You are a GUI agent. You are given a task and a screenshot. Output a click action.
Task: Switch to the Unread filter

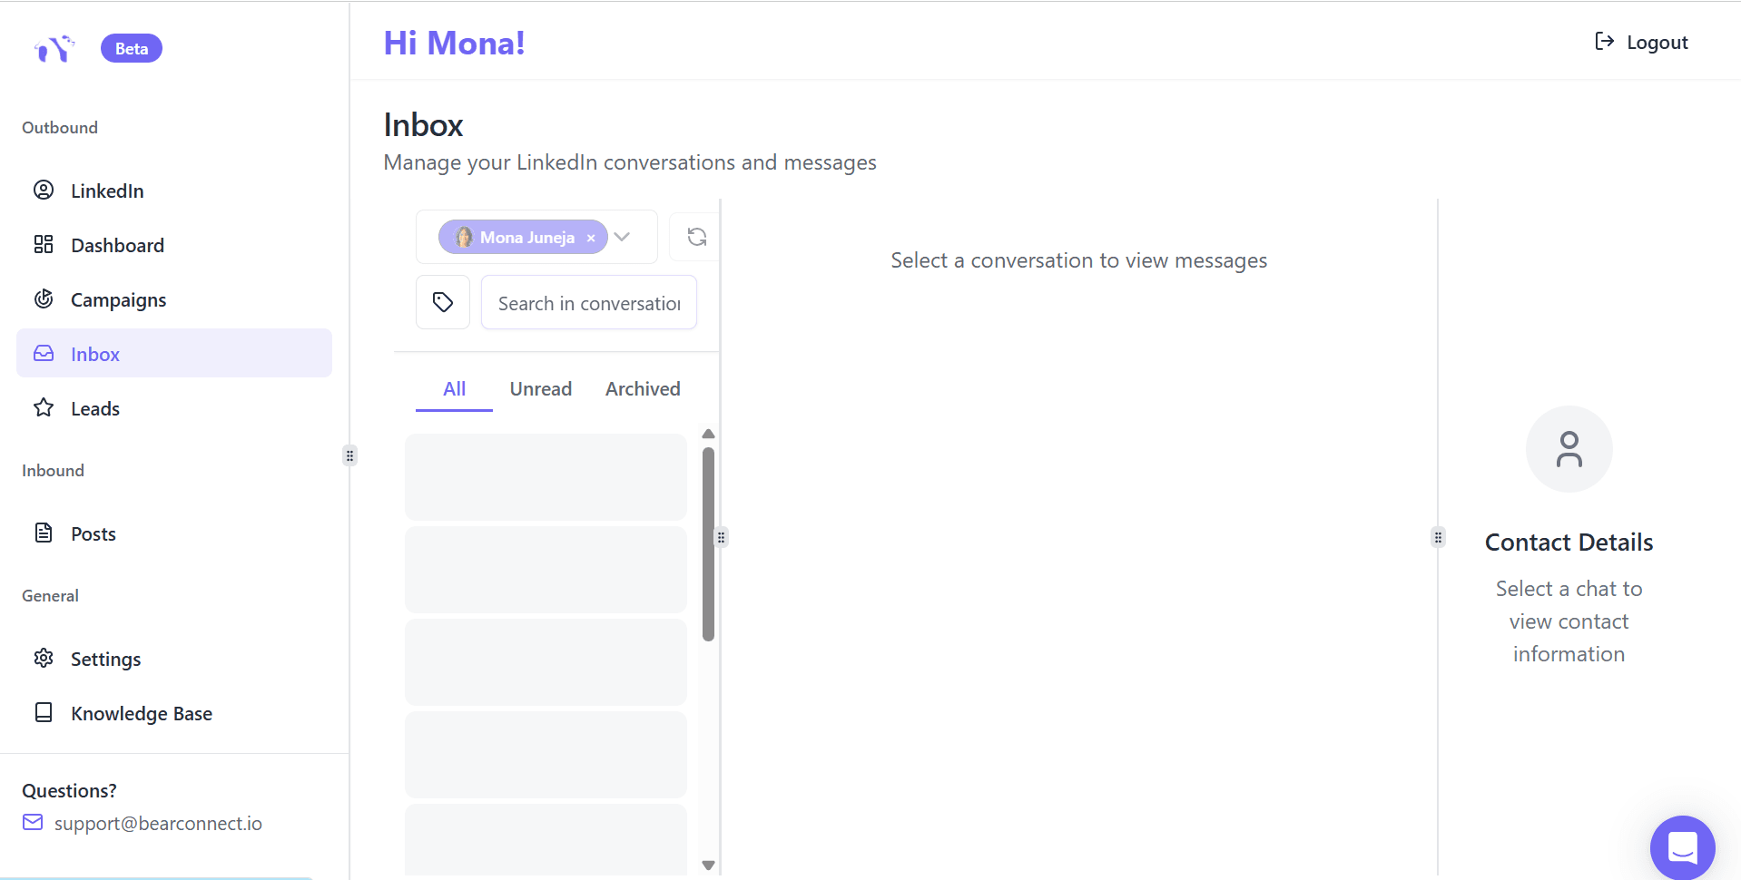pyautogui.click(x=540, y=388)
